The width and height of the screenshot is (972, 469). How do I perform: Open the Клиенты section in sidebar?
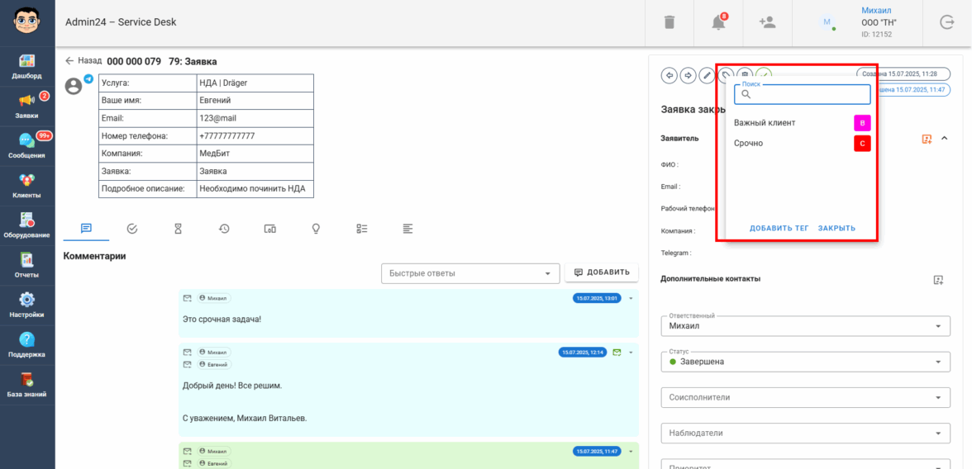[x=27, y=186]
